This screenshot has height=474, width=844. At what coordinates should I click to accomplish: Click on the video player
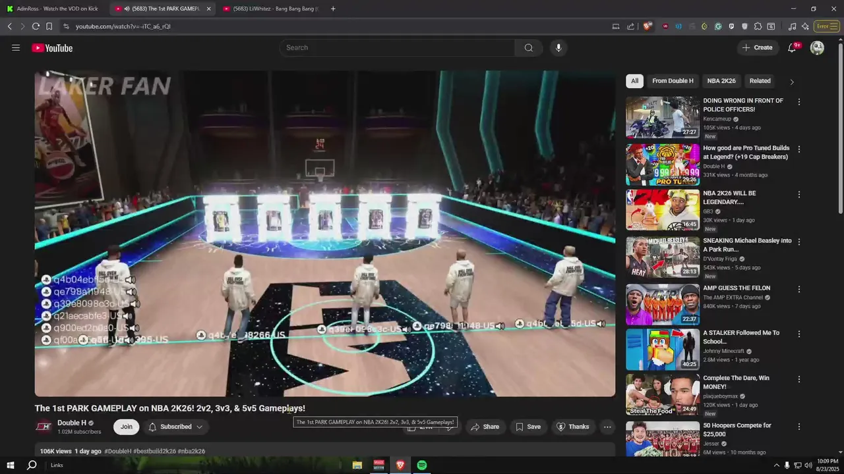325,233
